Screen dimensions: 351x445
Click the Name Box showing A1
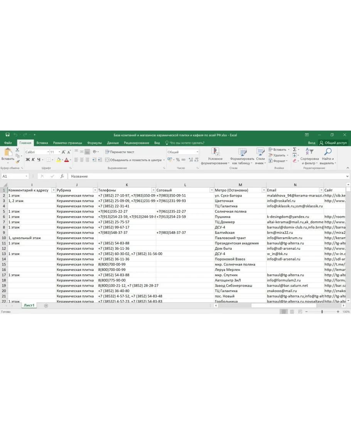pyautogui.click(x=15, y=176)
